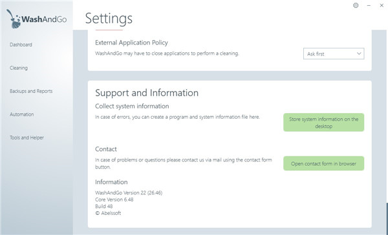Viewport: 388px width, 235px height.
Task: Minimize the WashAndGo window
Action: coord(369,5)
